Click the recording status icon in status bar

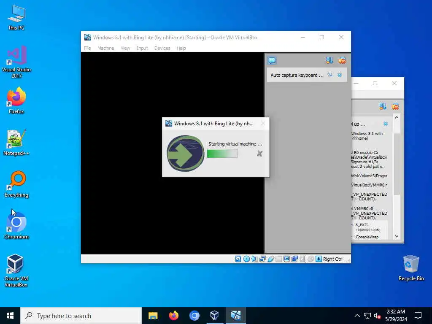point(294,259)
